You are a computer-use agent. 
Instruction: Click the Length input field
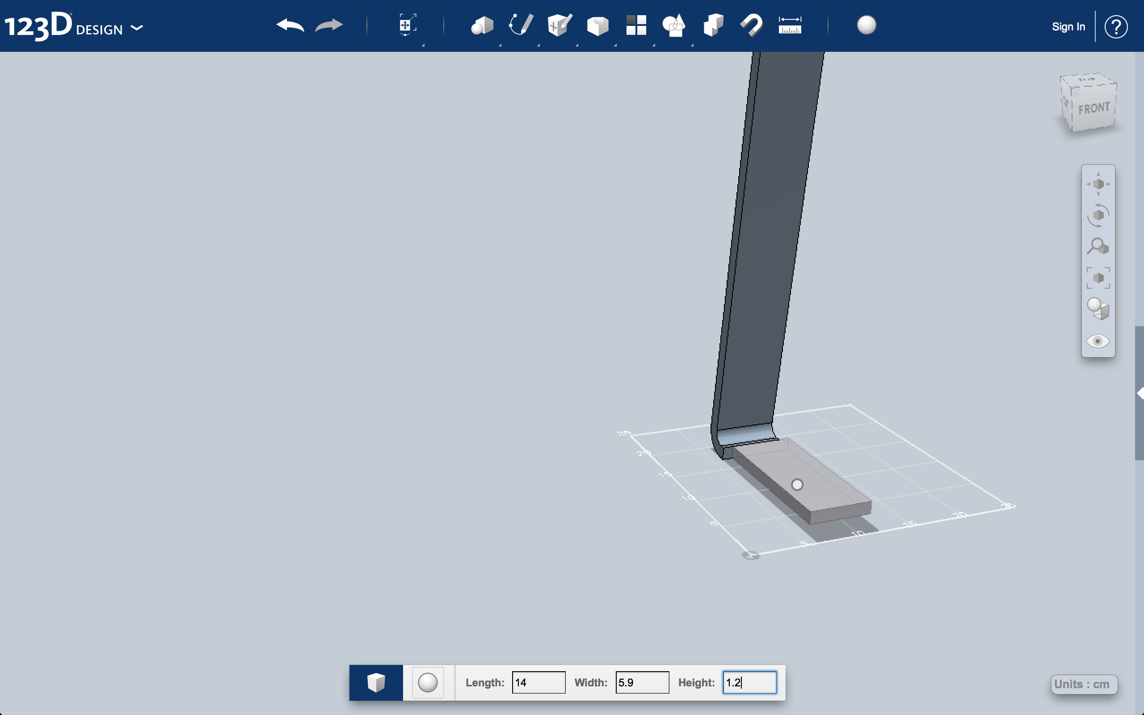(x=538, y=682)
